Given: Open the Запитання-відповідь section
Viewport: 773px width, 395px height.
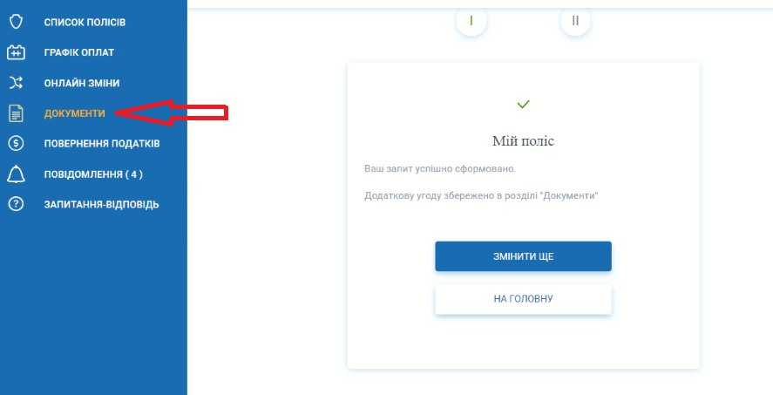Looking at the screenshot, I should click(102, 205).
